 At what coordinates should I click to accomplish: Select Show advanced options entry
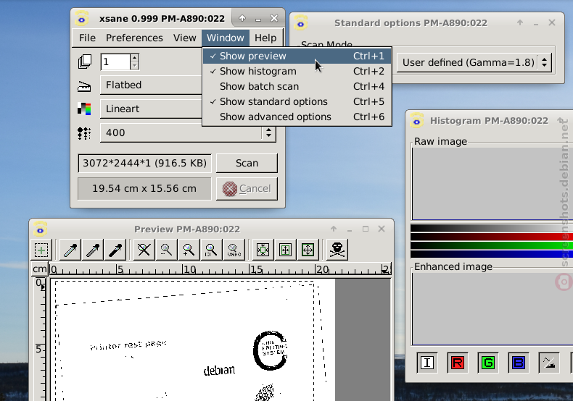297,117
